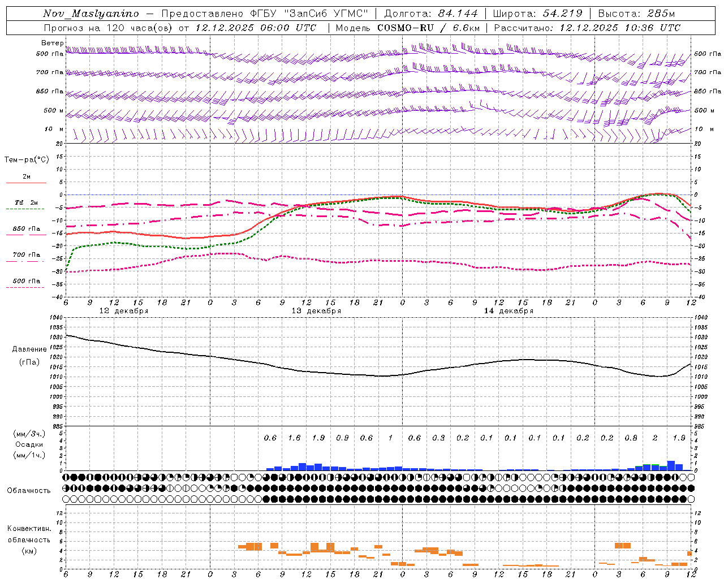The height and width of the screenshot is (579, 724).
Task: Click the Td 2м dew point legend entry
Action: [x=26, y=202]
